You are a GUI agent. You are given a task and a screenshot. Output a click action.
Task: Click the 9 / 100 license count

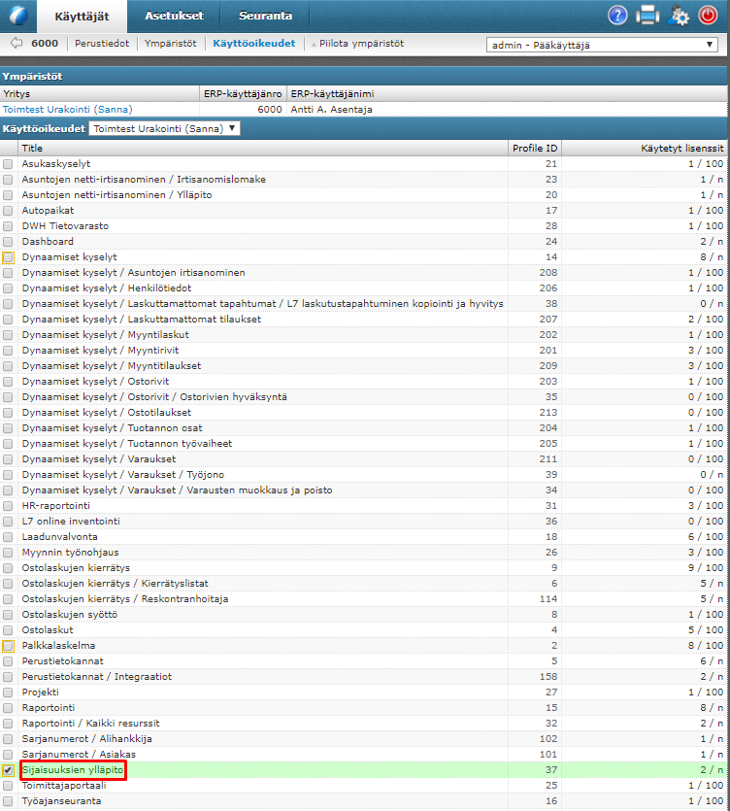pos(706,568)
